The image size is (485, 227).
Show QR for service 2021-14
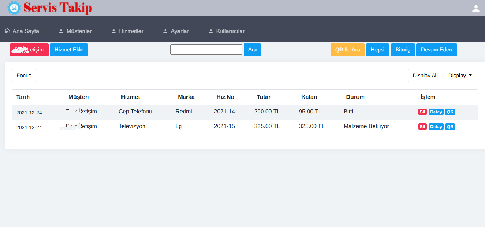pyautogui.click(x=450, y=112)
